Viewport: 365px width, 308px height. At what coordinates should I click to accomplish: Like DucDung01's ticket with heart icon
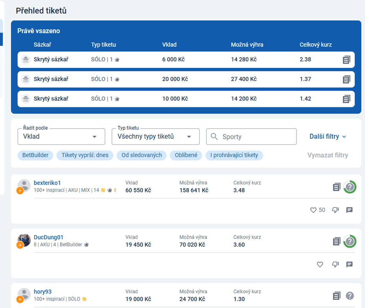point(320,264)
